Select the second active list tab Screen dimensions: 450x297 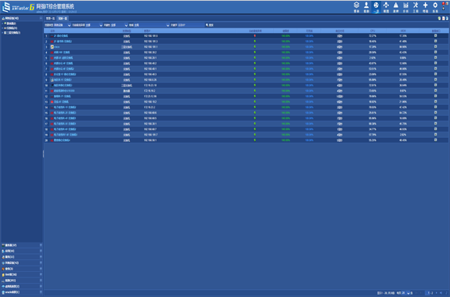pos(63,18)
